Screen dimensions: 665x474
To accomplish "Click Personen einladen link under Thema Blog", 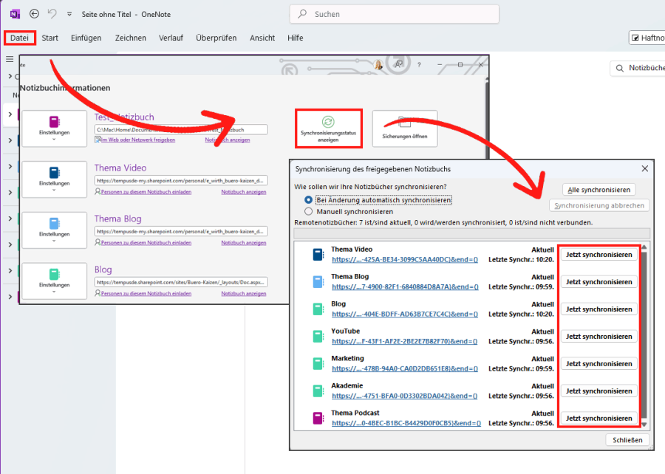I will (x=146, y=243).
